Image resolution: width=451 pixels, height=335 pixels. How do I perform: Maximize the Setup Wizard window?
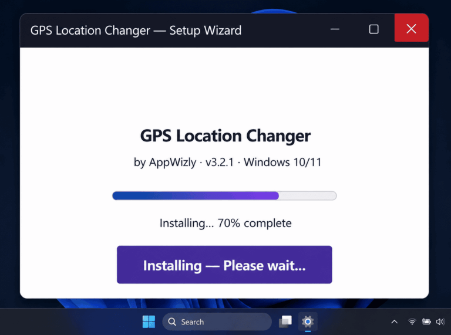(374, 29)
